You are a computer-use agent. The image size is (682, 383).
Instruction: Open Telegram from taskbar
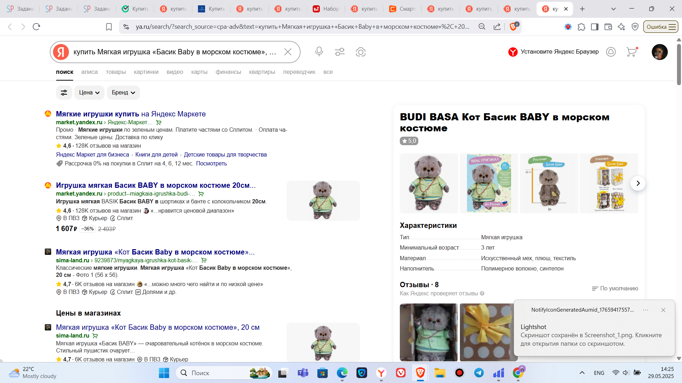[479, 373]
